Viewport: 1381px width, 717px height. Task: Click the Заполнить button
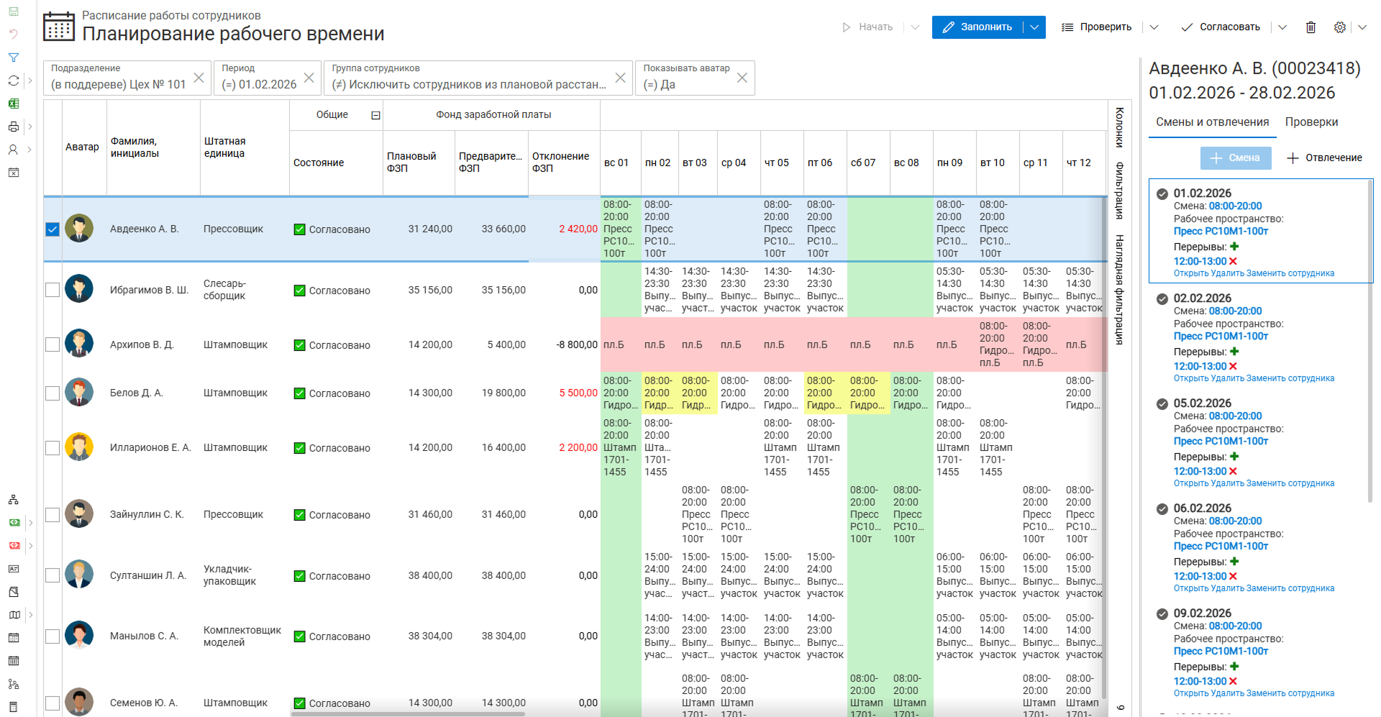pyautogui.click(x=977, y=27)
